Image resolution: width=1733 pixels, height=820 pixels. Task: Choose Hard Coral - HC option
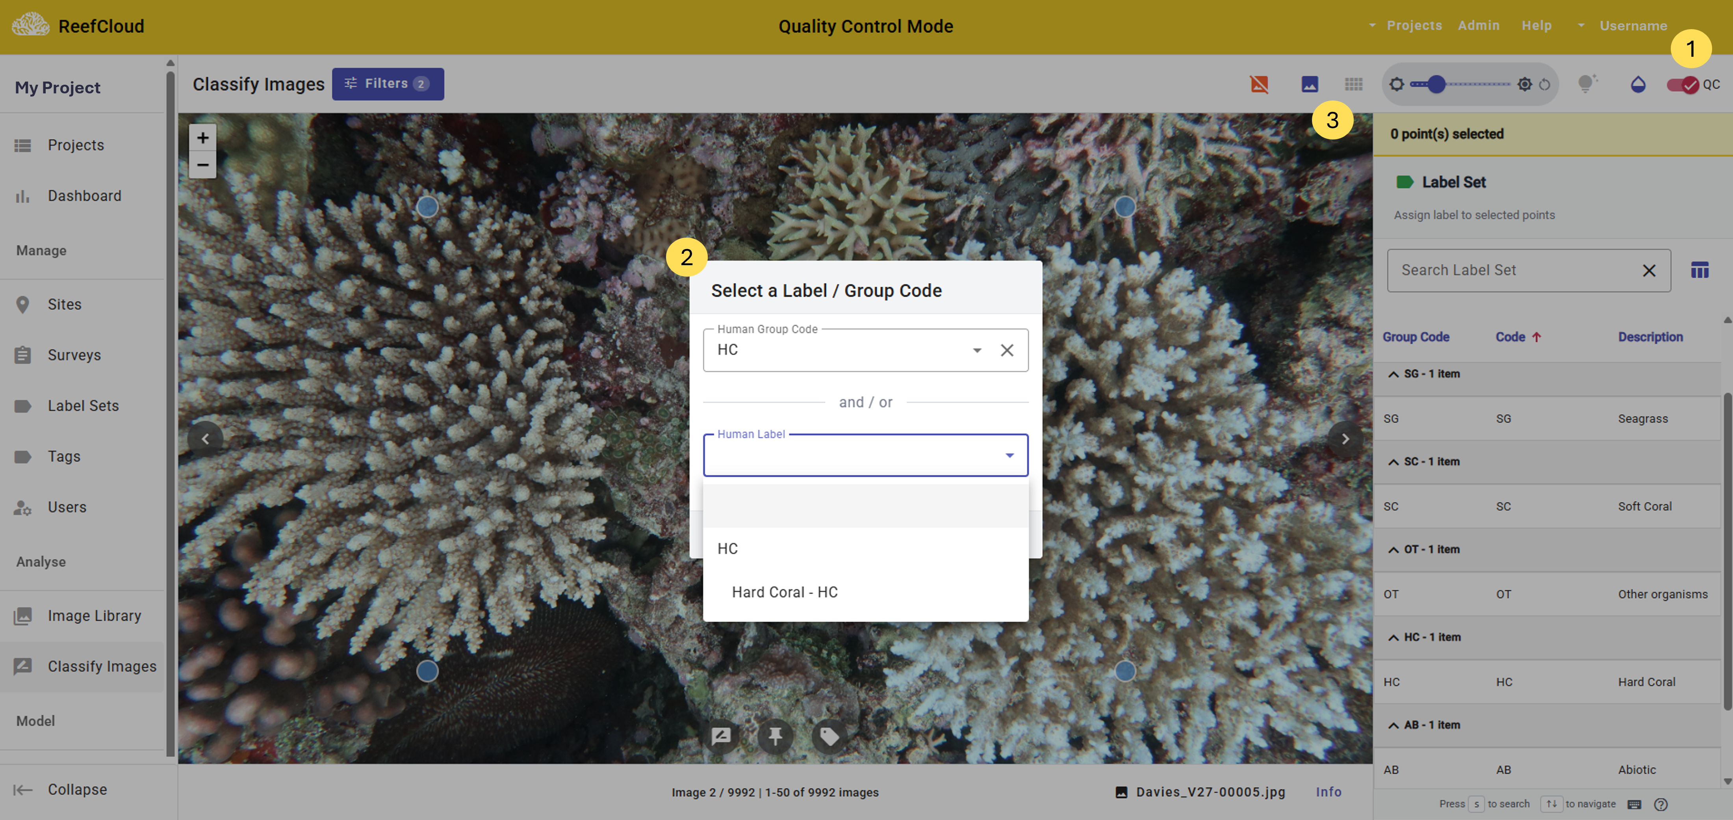coord(785,592)
